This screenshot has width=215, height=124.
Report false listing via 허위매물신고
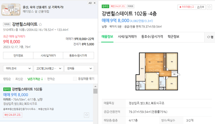click(x=187, y=7)
